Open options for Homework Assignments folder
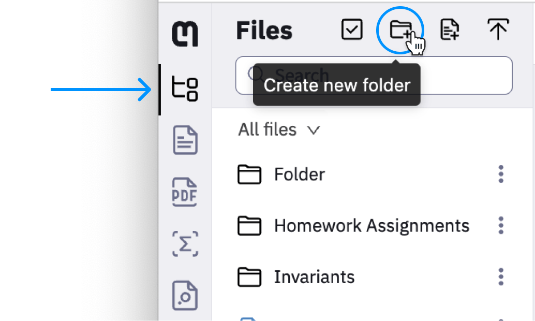The width and height of the screenshot is (535, 321). 501,226
